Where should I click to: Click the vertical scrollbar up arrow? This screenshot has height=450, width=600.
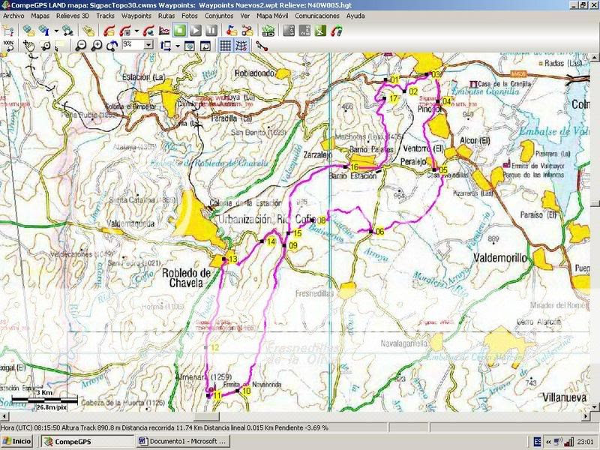coord(595,58)
